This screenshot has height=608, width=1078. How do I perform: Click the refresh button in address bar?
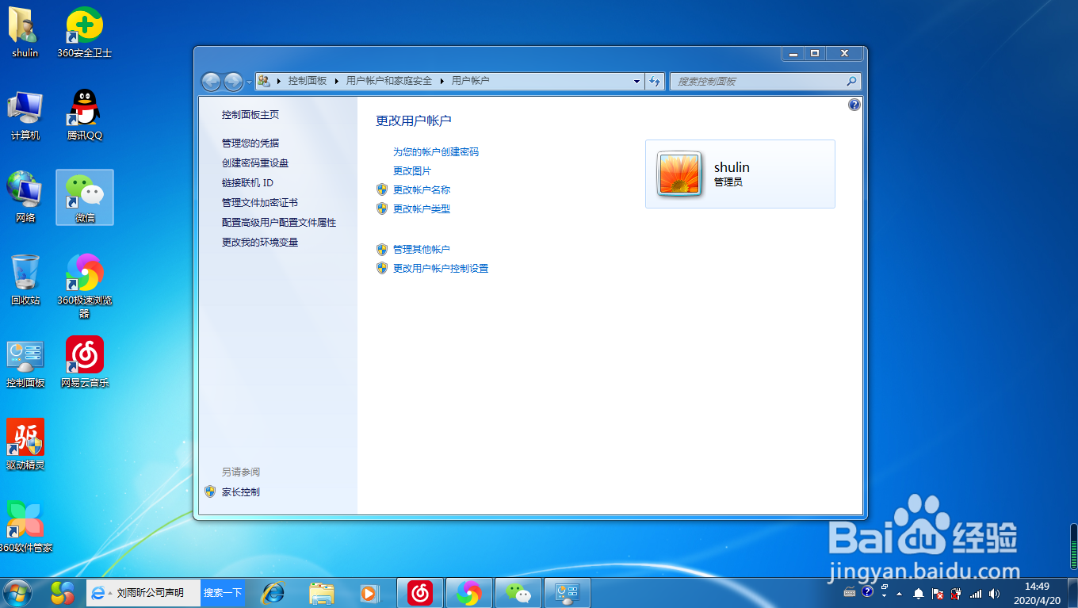655,81
